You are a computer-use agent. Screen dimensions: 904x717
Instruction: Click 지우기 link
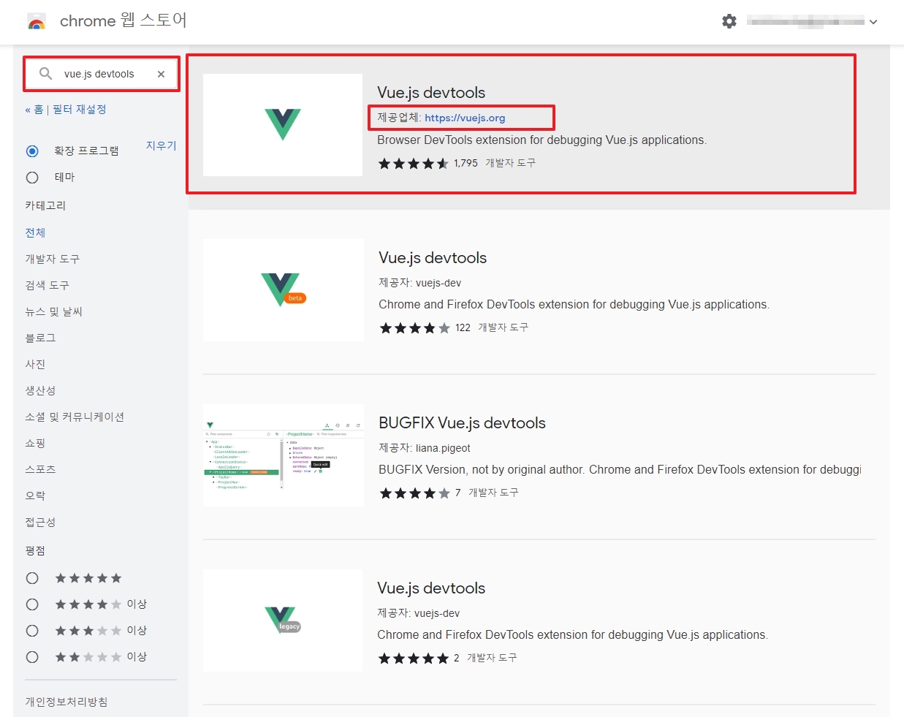pyautogui.click(x=162, y=145)
